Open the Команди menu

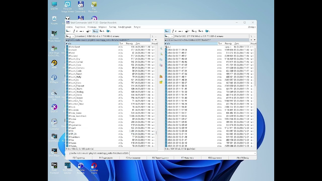point(92,27)
